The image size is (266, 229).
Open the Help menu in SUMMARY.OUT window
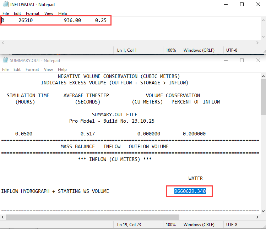(x=63, y=69)
